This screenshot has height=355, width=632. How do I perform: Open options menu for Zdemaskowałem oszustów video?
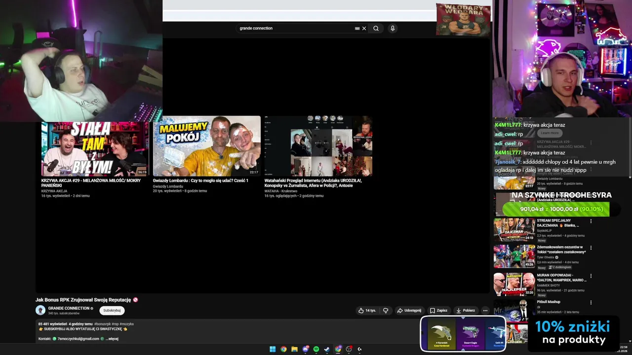click(x=591, y=248)
